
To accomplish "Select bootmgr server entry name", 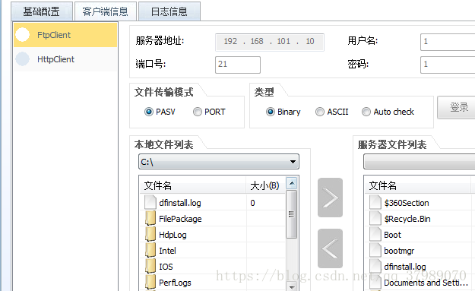I will [399, 251].
